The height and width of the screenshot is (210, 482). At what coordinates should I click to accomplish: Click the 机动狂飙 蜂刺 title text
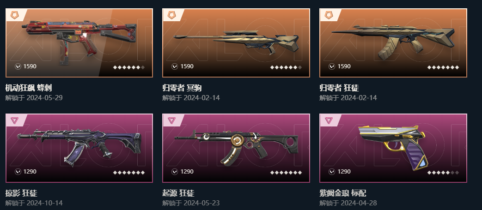point(29,88)
